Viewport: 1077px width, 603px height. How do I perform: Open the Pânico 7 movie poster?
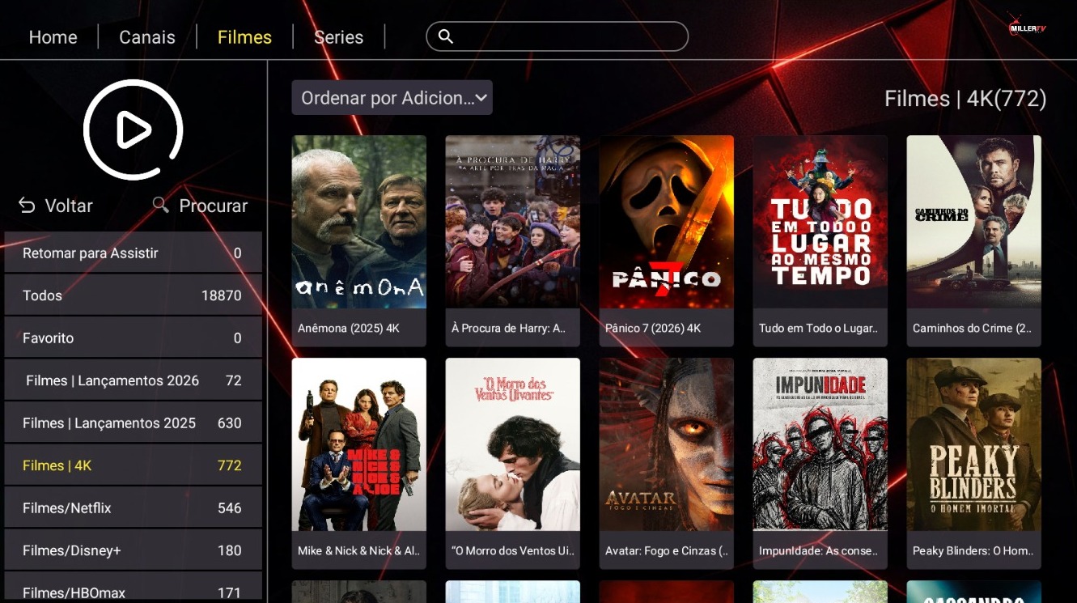pyautogui.click(x=666, y=223)
